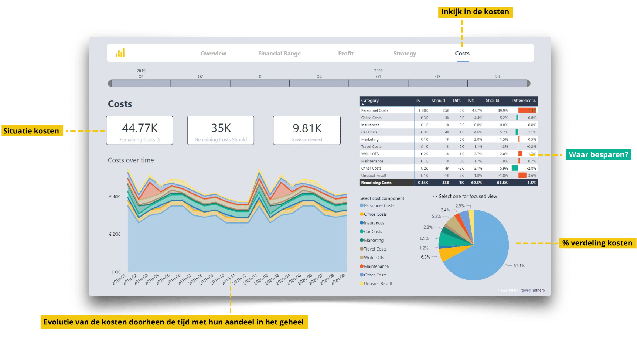This screenshot has width=637, height=340.
Task: Select the Write-Offs table row
Action: [449, 154]
